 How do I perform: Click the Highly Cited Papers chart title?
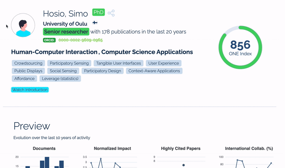pyautogui.click(x=181, y=149)
